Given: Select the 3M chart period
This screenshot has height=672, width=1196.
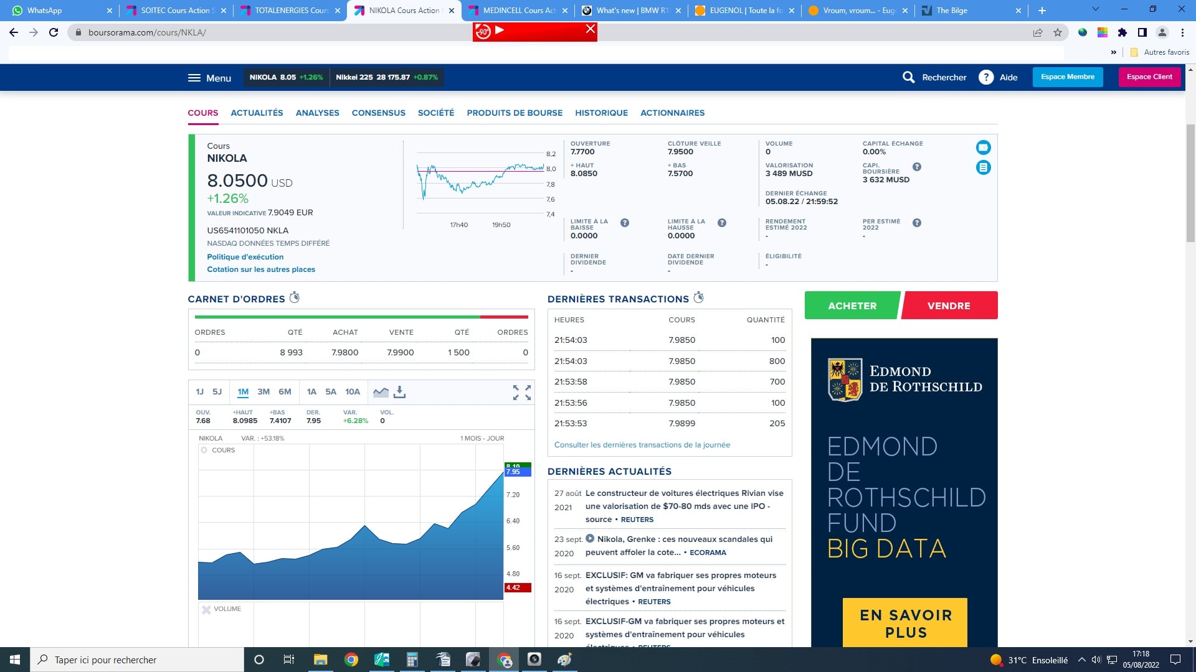Looking at the screenshot, I should tap(263, 392).
